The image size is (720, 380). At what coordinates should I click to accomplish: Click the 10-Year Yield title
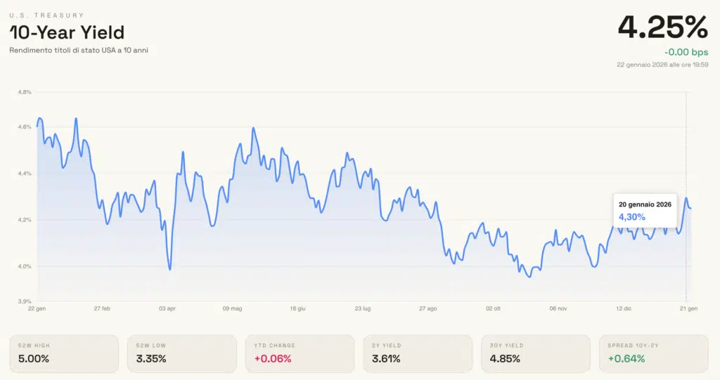pos(67,32)
